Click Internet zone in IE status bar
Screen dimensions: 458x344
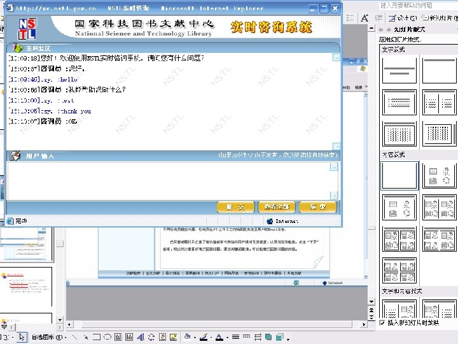pyautogui.click(x=282, y=221)
